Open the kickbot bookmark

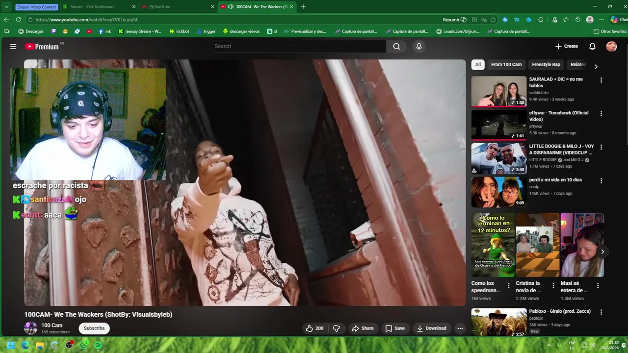point(179,31)
